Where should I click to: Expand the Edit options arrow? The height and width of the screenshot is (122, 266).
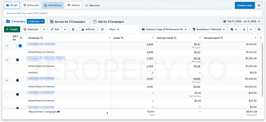[65, 29]
